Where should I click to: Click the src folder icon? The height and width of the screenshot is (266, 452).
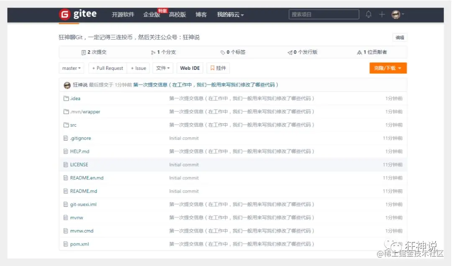pos(66,125)
